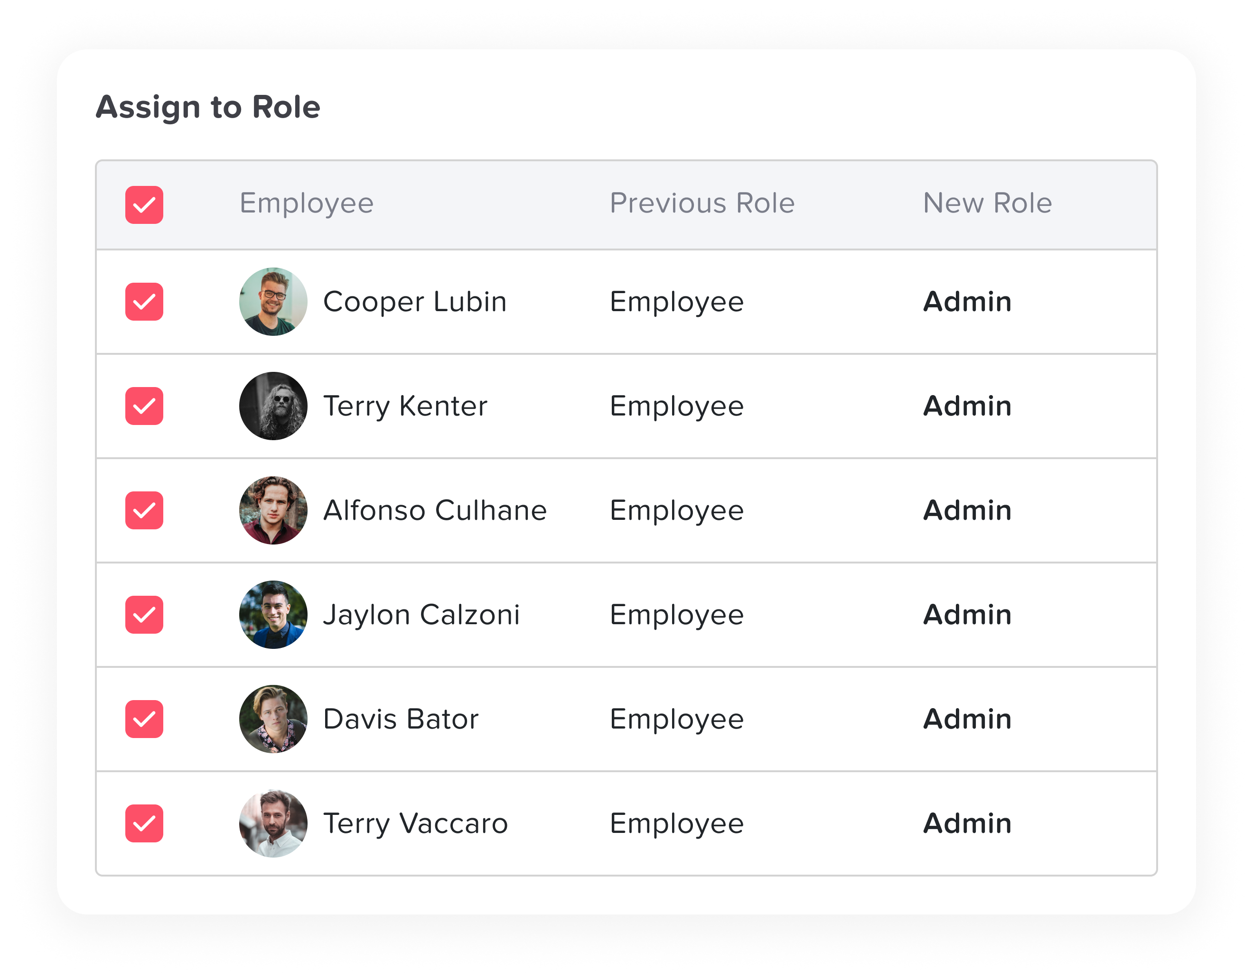Click Davis Bator's avatar photo

273,719
